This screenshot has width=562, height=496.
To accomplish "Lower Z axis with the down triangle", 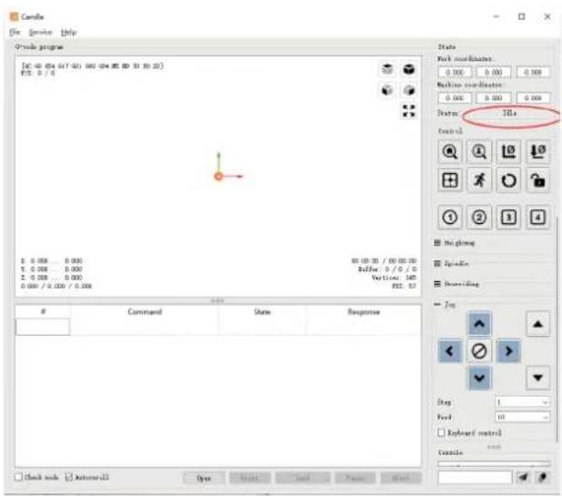I will pyautogui.click(x=537, y=378).
